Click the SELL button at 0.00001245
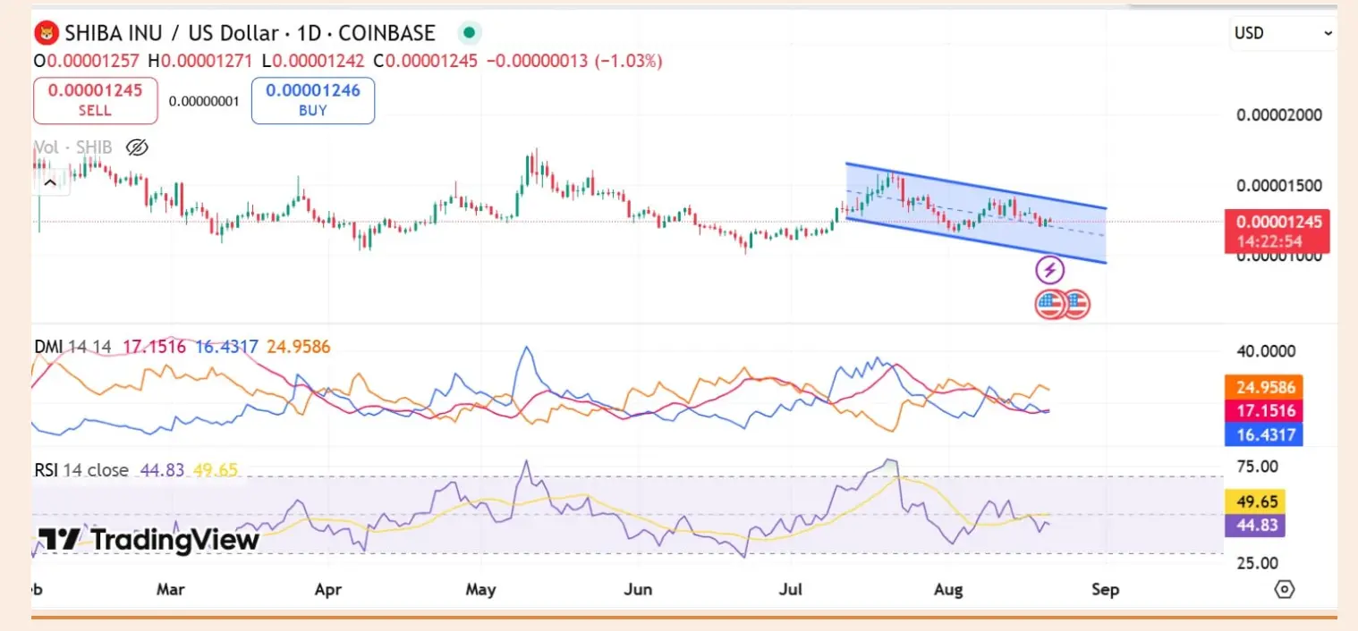 pyautogui.click(x=96, y=100)
